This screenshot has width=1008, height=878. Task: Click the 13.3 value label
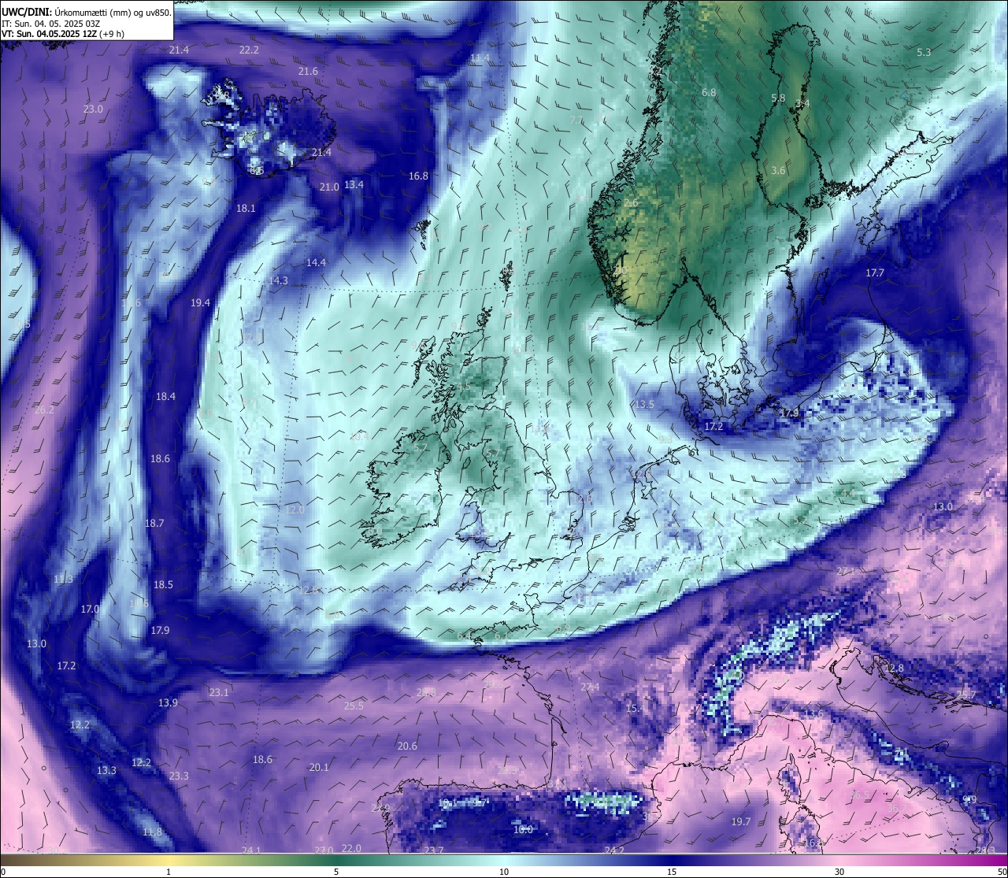tap(106, 770)
